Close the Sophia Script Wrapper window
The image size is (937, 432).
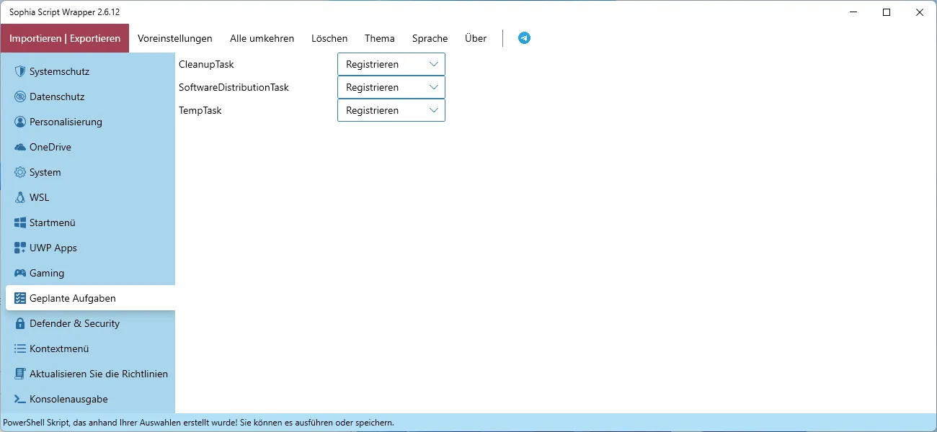click(x=920, y=12)
